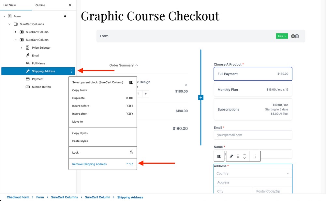This screenshot has width=326, height=201.
Task: Pick the Subscriptions pricing option
Action: point(253,109)
